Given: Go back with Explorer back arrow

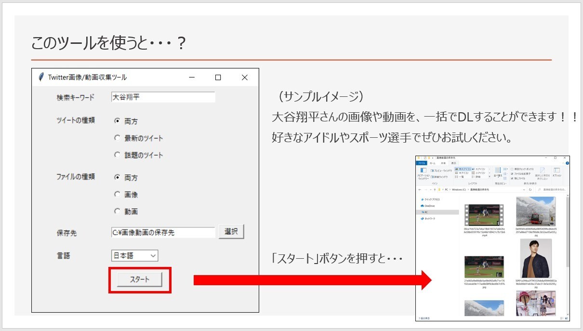Looking at the screenshot, I should [x=420, y=190].
